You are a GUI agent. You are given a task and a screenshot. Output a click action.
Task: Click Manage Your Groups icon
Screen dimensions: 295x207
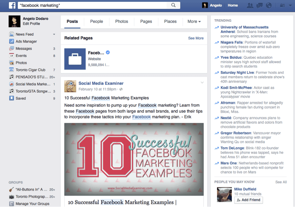12,204
